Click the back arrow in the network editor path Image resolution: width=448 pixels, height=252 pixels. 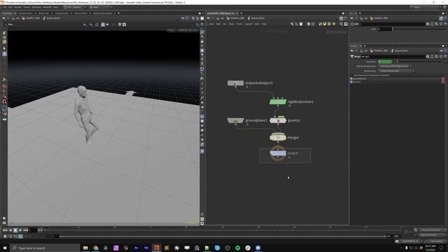tap(209, 18)
